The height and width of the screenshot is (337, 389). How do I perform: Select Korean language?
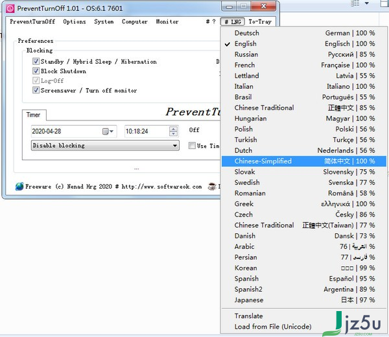pyautogui.click(x=303, y=268)
